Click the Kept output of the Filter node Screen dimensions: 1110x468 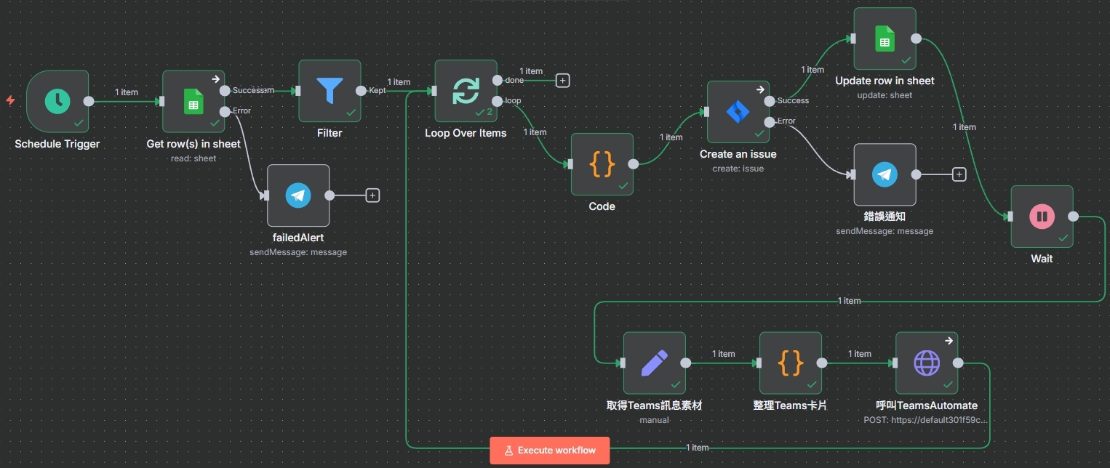tap(361, 91)
